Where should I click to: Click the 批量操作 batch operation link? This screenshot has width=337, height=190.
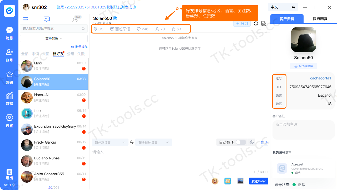[79, 47]
